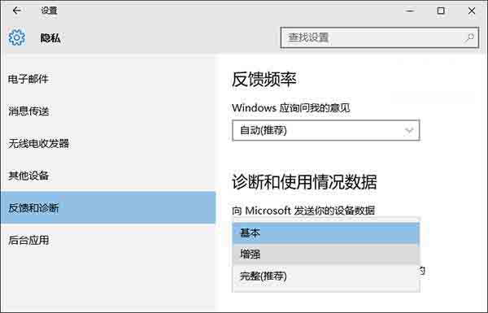Screen dimensions: 488x313
Task: Click the 隐私 page title
Action: 50,38
